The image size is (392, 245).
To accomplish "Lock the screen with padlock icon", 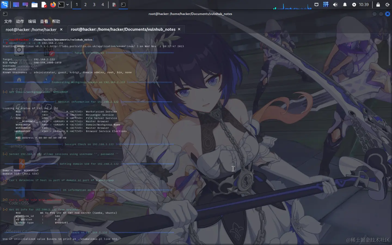I will point(378,5).
